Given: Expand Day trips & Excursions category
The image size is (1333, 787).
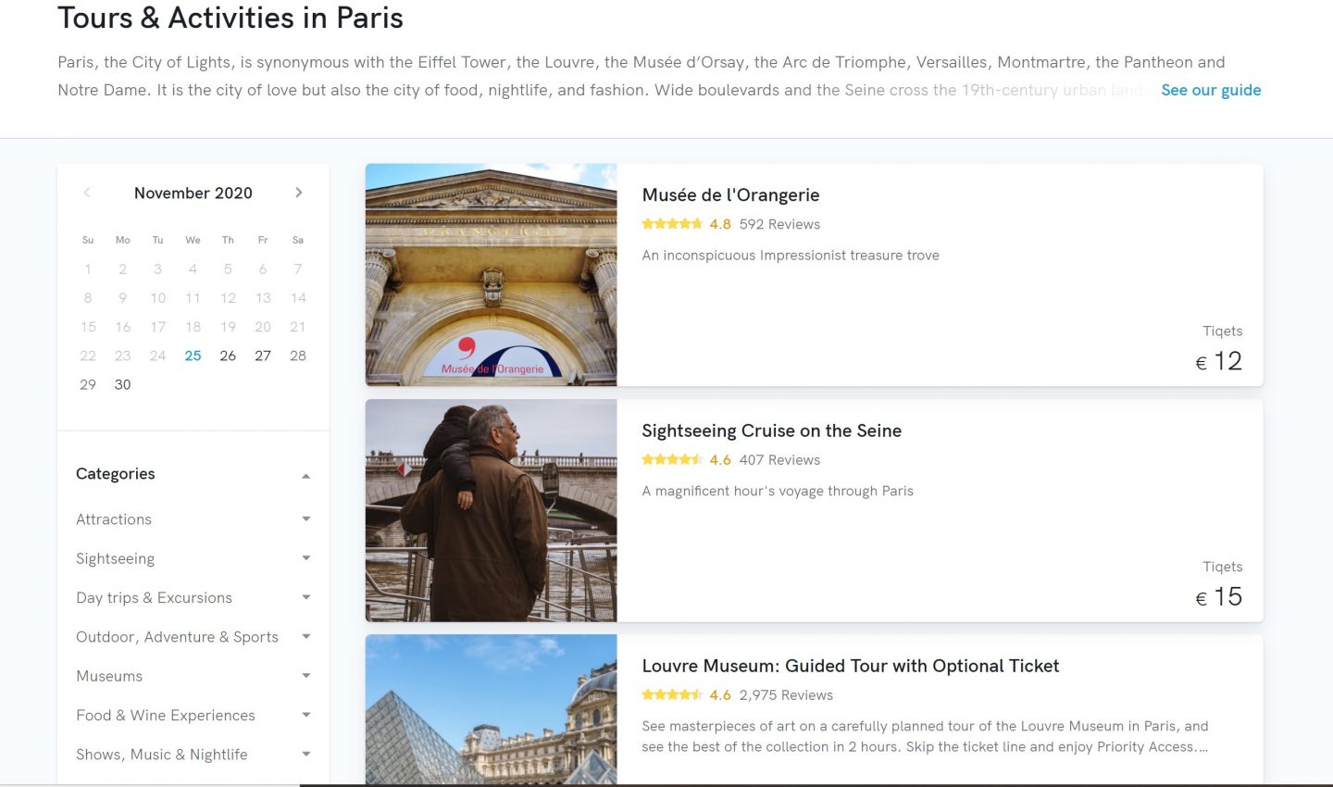Looking at the screenshot, I should point(305,597).
